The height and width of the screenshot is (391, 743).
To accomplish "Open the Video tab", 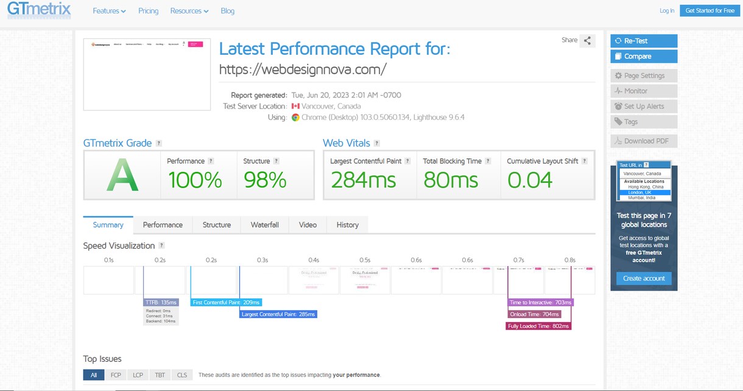I will [308, 225].
